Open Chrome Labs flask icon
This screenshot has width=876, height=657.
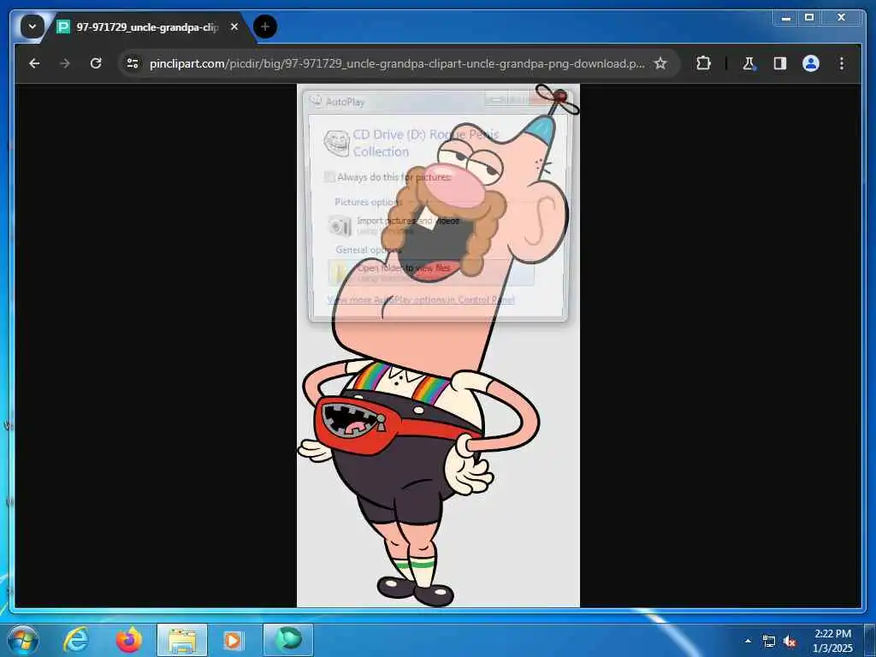tap(749, 63)
